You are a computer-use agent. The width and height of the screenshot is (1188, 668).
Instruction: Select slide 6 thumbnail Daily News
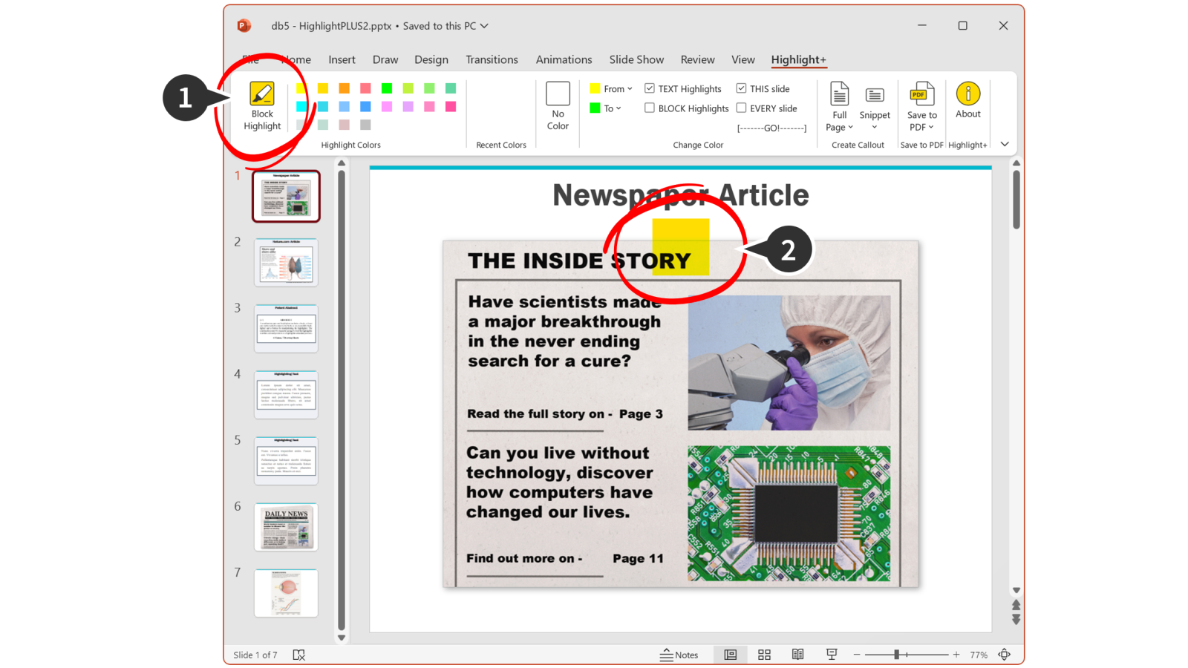pos(286,527)
